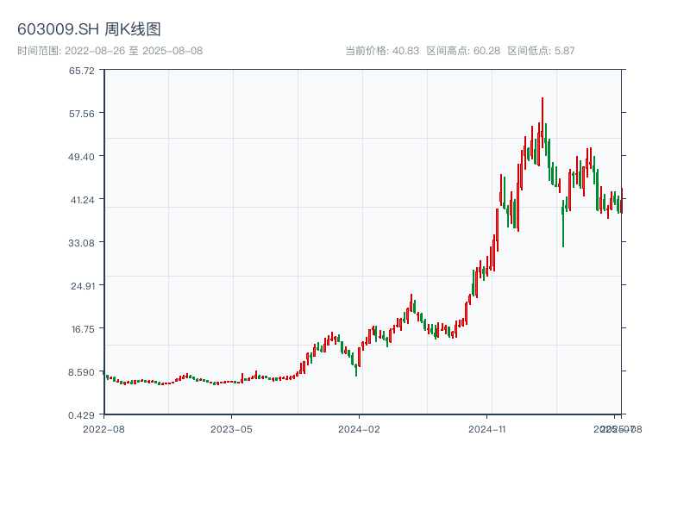
Task: Click the x-axis label 2022-08
Action: tap(103, 429)
